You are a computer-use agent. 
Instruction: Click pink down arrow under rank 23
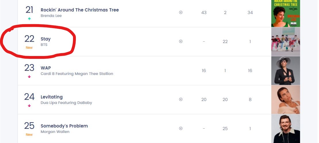click(29, 77)
